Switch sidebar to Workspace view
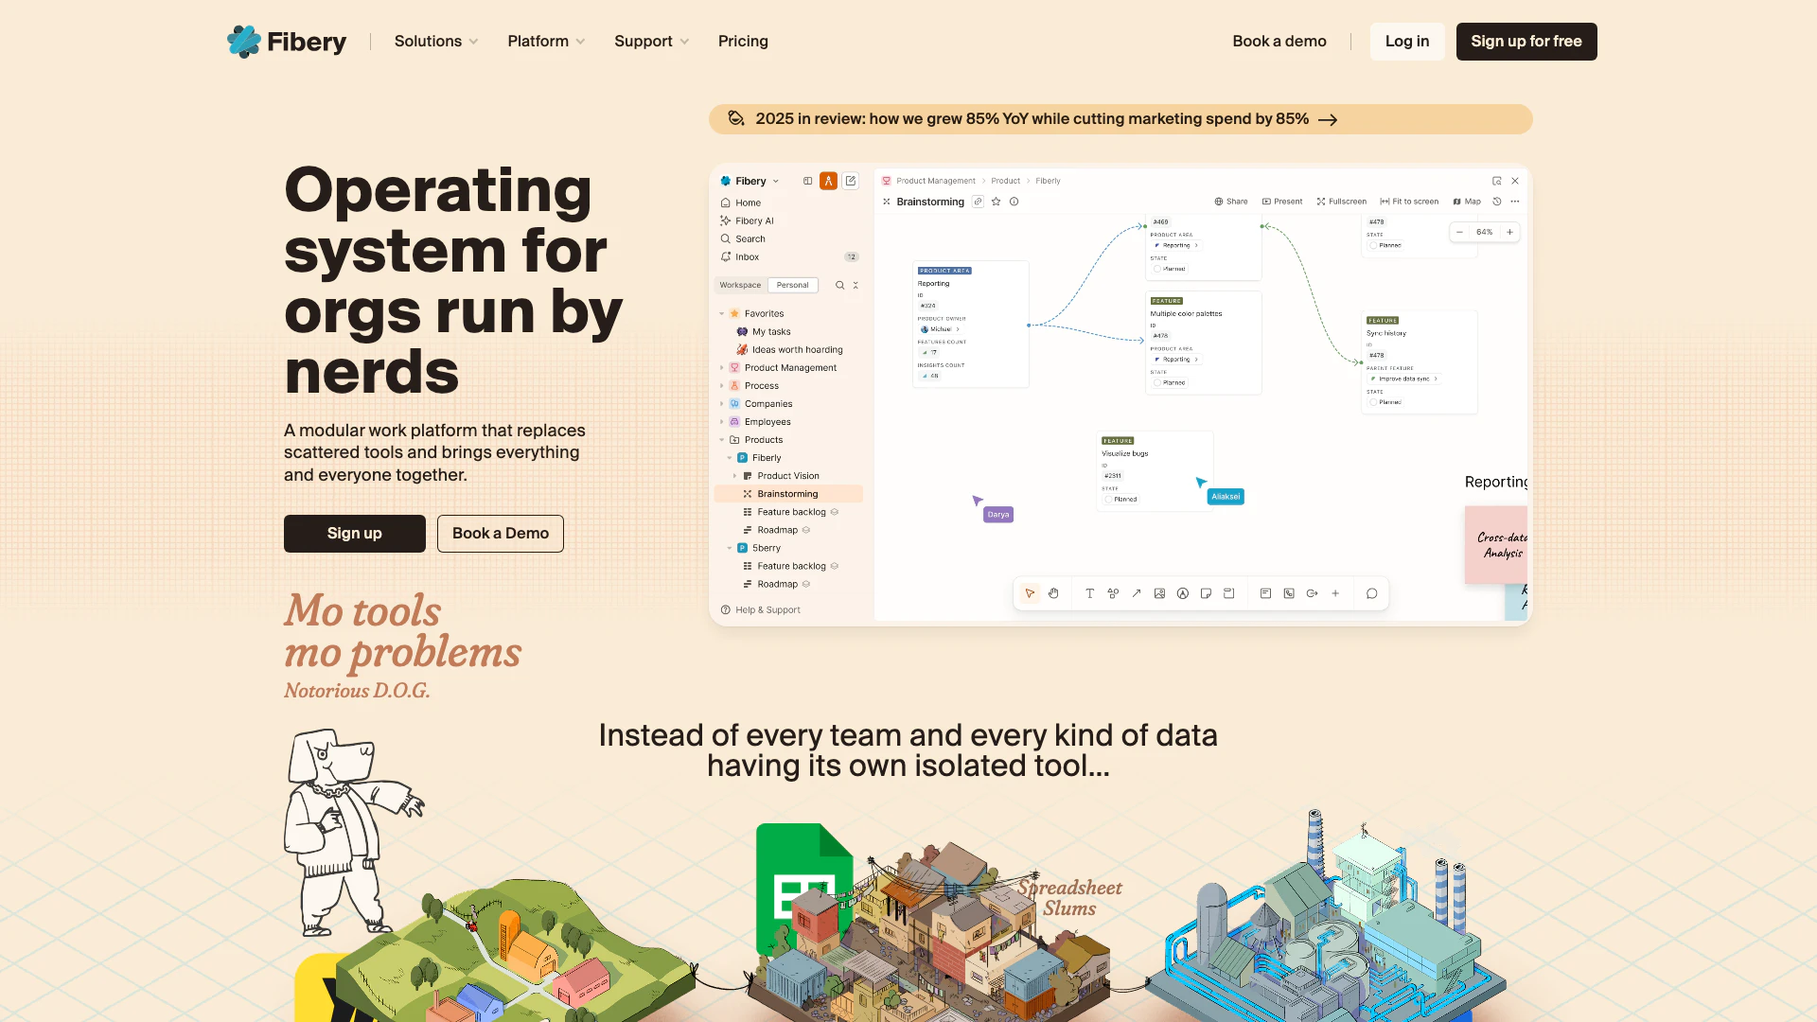Screen dimensions: 1817x1022 coord(740,285)
